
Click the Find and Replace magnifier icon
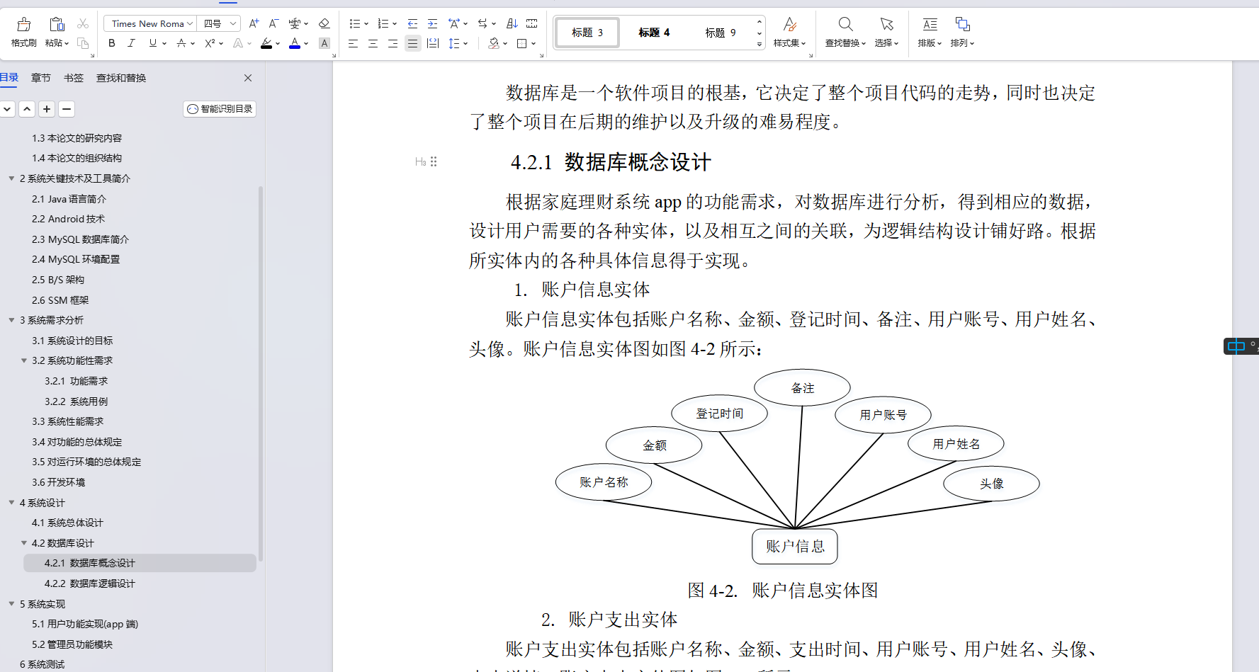tap(845, 25)
